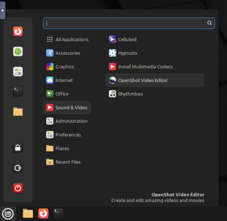Screen dimensions: 227x221
Task: Open the Places category
Action: (x=67, y=148)
